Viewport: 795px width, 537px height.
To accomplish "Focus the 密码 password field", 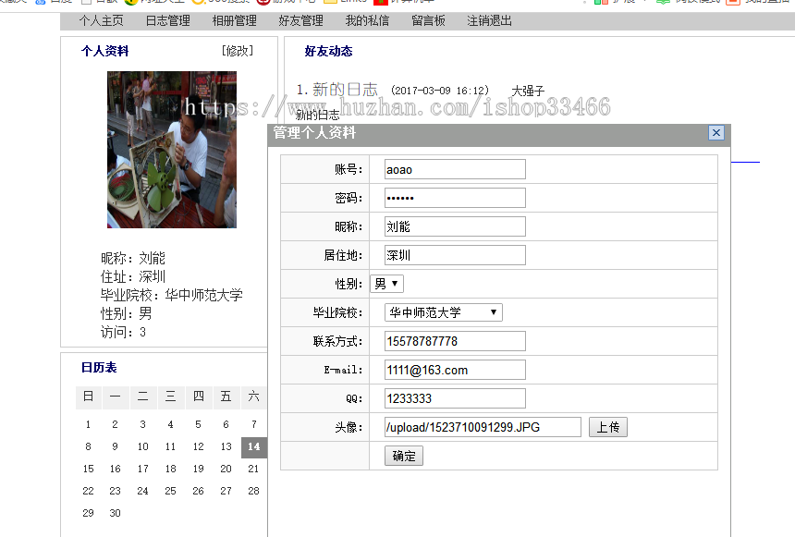I will (455, 198).
